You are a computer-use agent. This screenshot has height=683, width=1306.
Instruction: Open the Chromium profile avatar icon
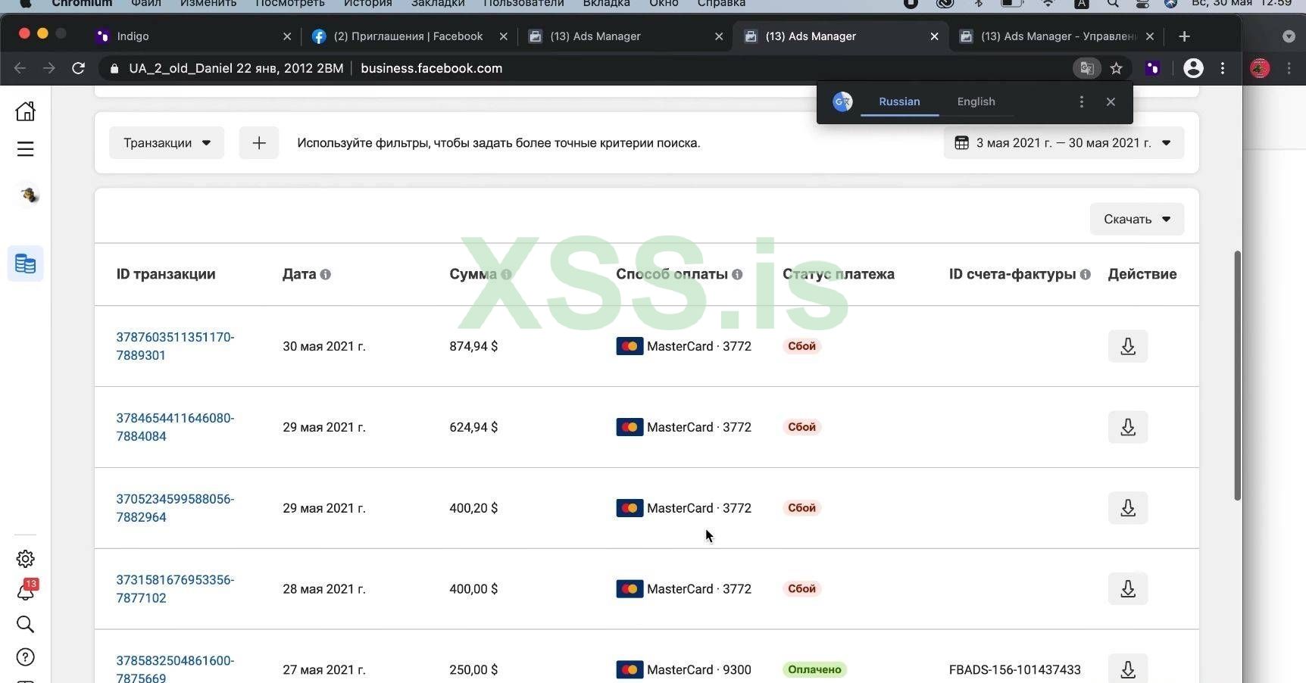click(x=1193, y=68)
